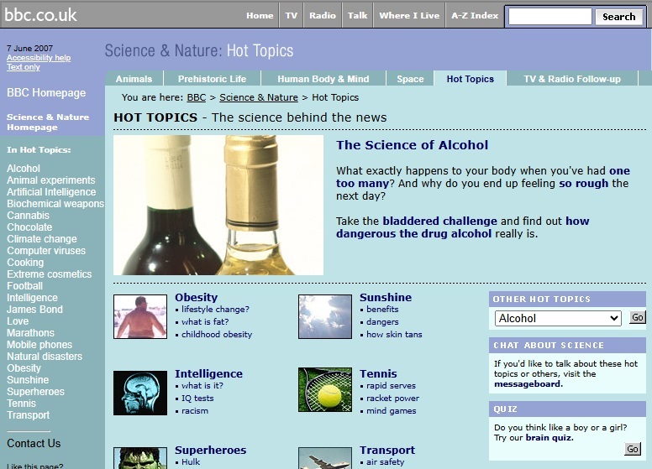Open 'how skin tans' link

click(394, 335)
